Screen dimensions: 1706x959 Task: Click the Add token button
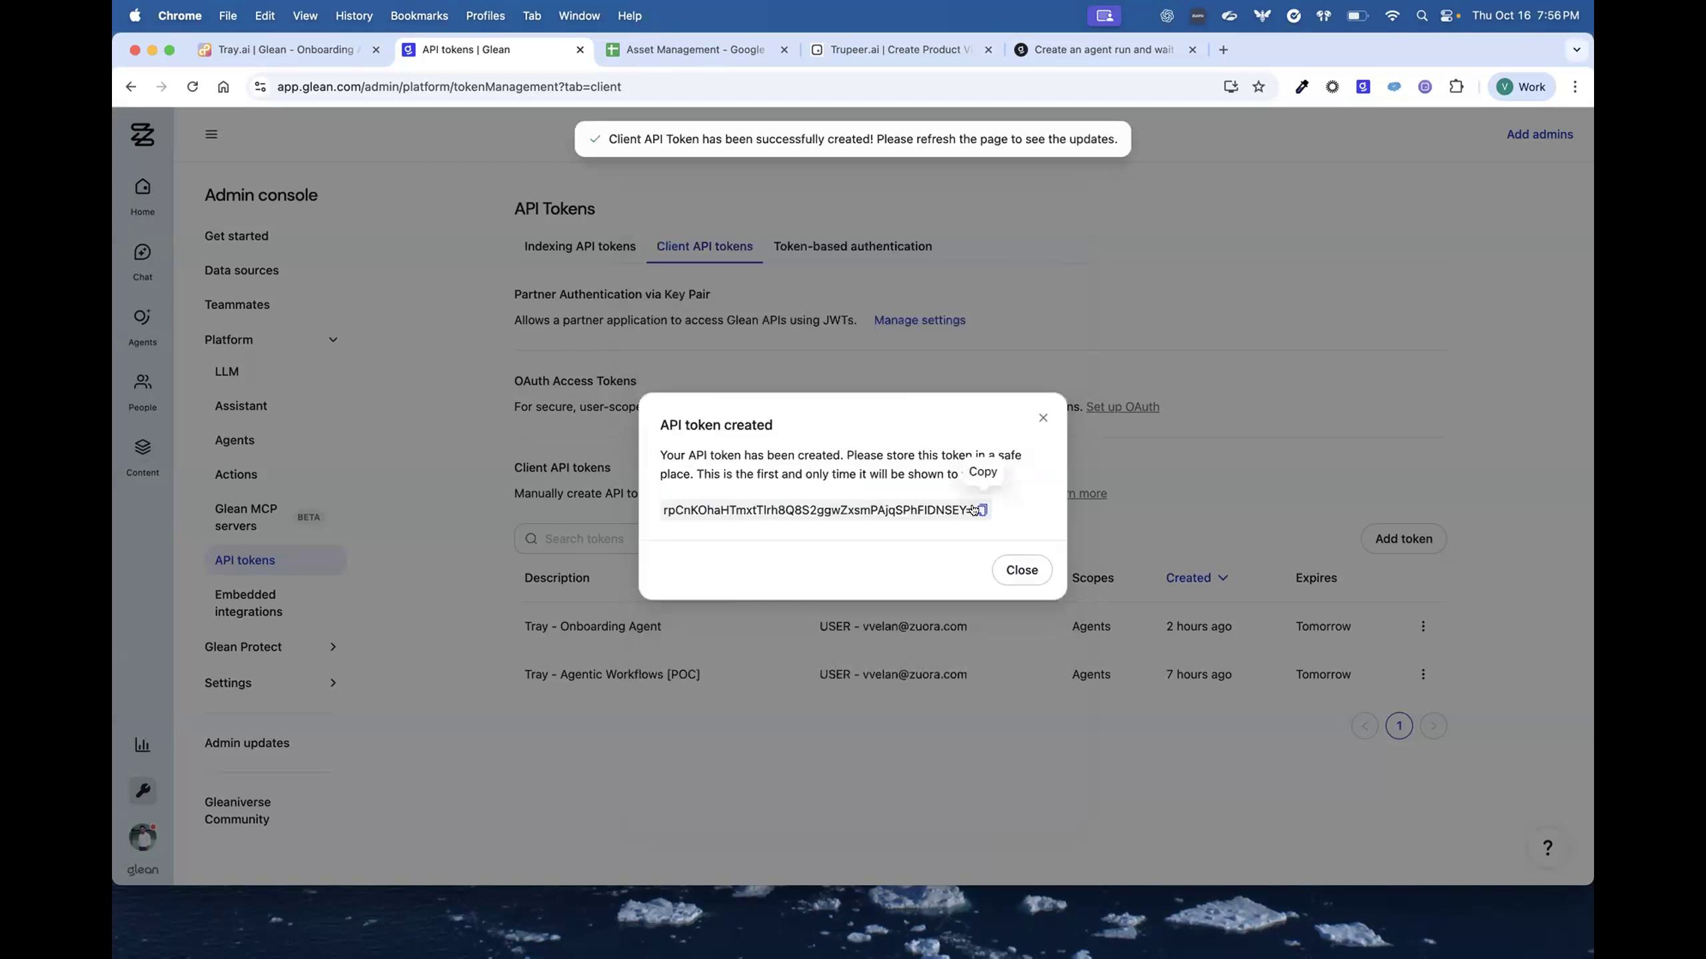click(x=1403, y=539)
